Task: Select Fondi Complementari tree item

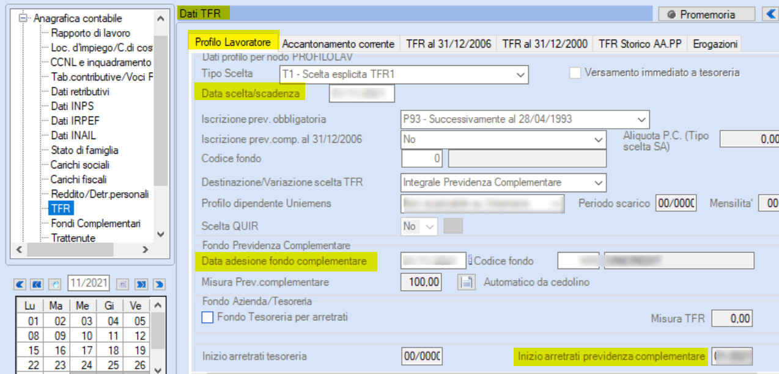Action: click(95, 223)
